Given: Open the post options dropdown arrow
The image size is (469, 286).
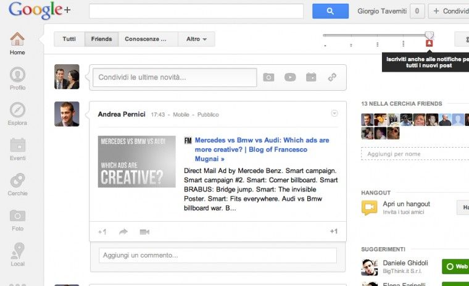Looking at the screenshot, I should coord(334,113).
